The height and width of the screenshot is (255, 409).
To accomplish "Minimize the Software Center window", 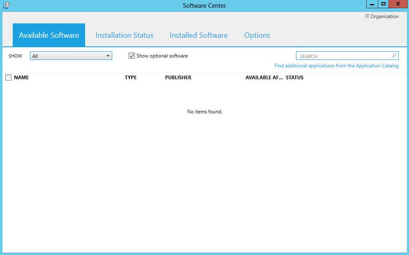I will 372,4.
